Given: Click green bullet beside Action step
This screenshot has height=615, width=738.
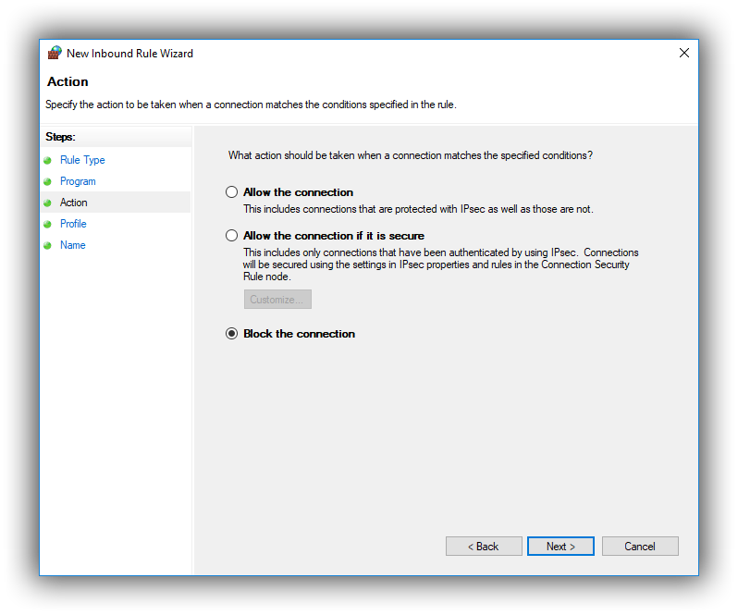Looking at the screenshot, I should pyautogui.click(x=47, y=203).
